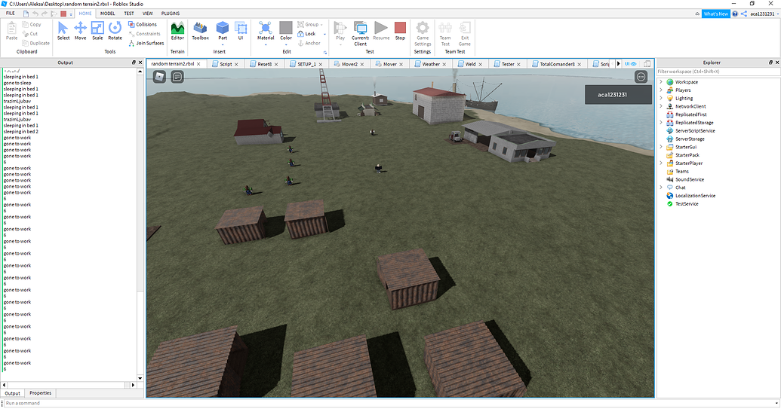Click the Run a command bar

point(391,403)
